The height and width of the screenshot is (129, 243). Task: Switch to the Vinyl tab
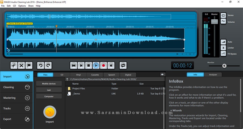coord(78,75)
